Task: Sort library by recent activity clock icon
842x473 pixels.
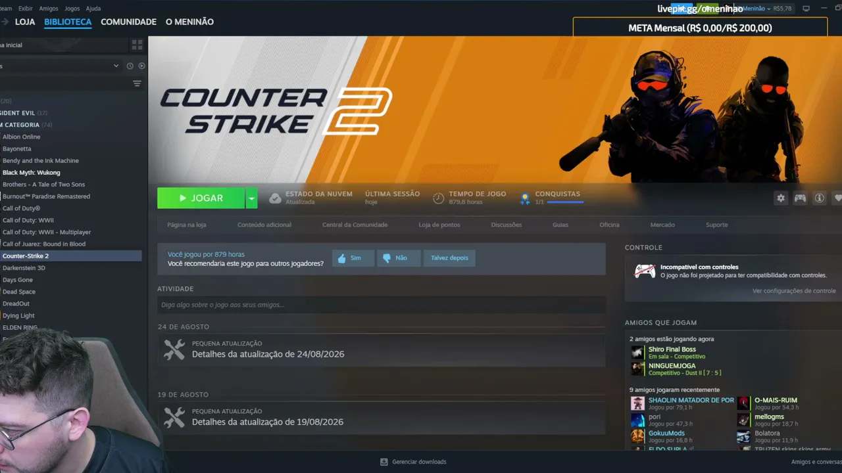Action: 130,66
